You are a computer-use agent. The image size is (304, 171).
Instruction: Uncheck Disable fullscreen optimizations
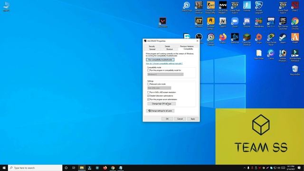pyautogui.click(x=149, y=96)
